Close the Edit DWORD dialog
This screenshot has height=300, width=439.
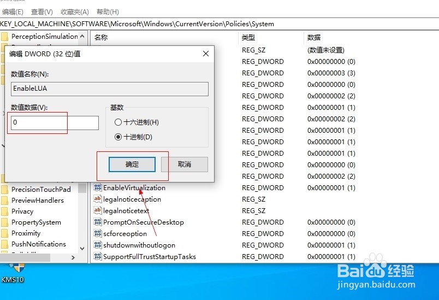pyautogui.click(x=206, y=54)
